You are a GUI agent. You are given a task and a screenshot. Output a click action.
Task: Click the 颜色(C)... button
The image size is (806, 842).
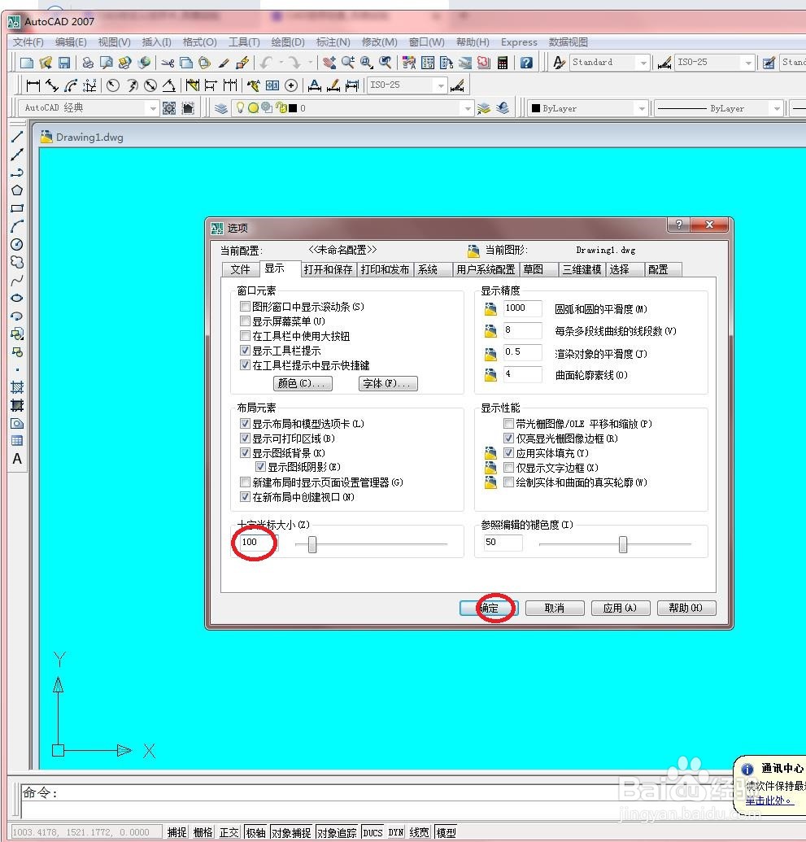coord(303,383)
